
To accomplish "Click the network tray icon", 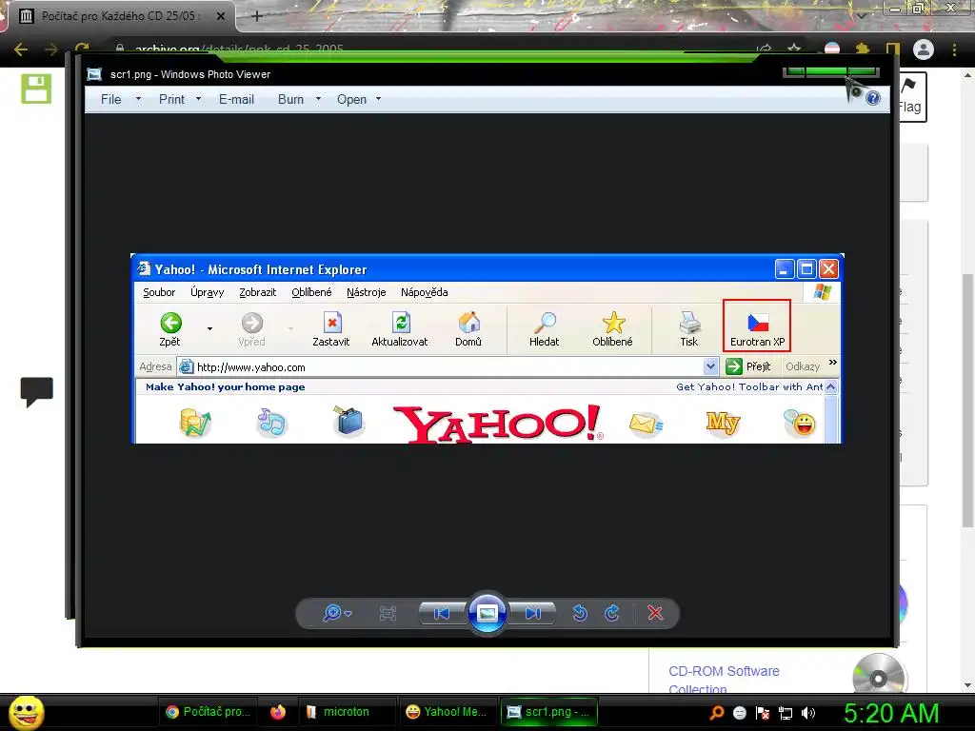I will [x=786, y=713].
